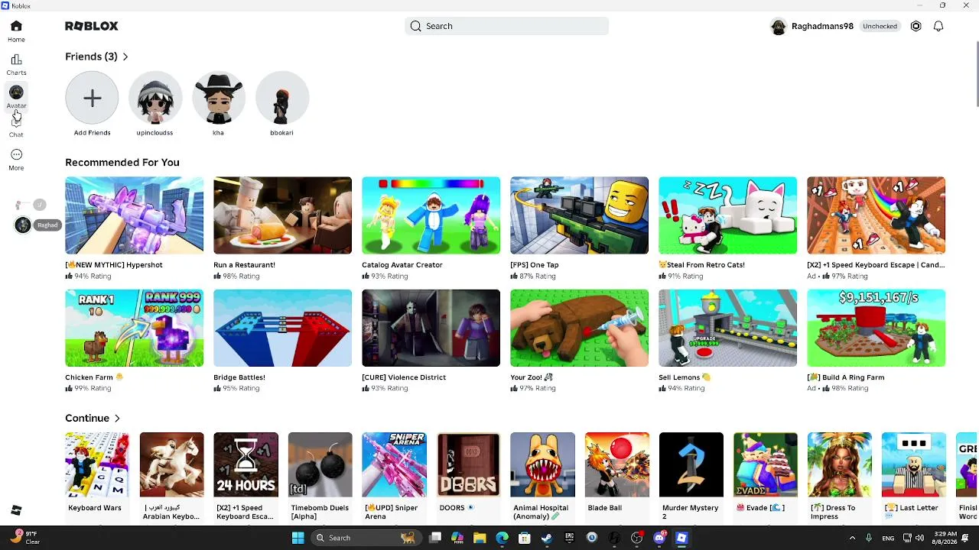
Task: Open Run a Restaurant! game
Action: [282, 215]
